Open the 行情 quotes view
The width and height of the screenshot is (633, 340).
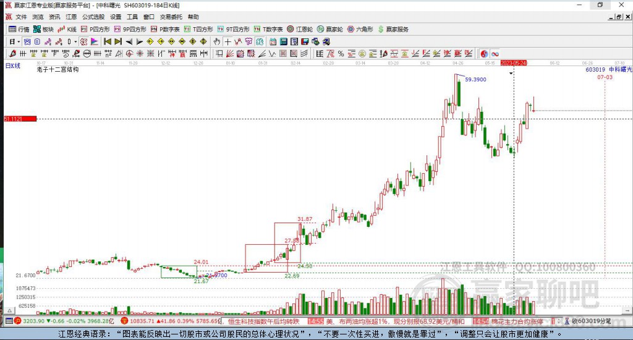(19, 29)
